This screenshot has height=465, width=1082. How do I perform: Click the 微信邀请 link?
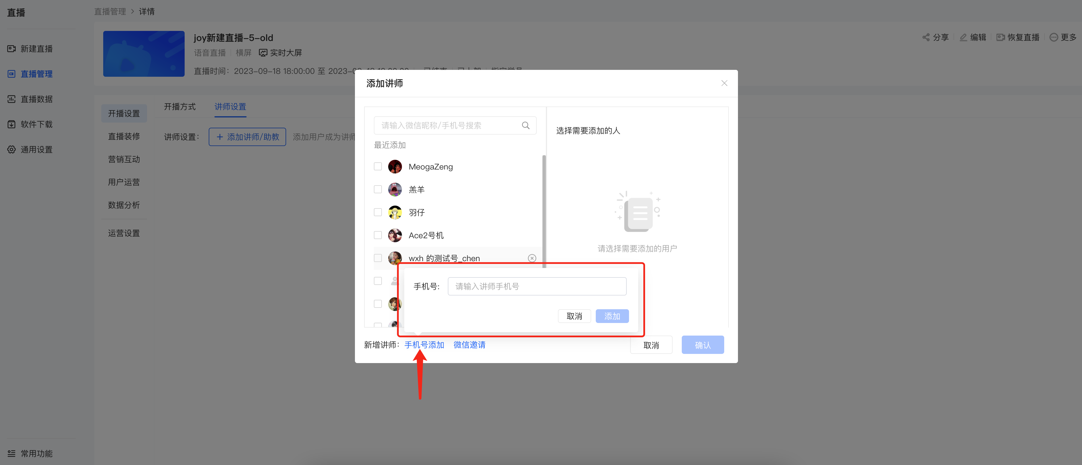[x=469, y=345]
